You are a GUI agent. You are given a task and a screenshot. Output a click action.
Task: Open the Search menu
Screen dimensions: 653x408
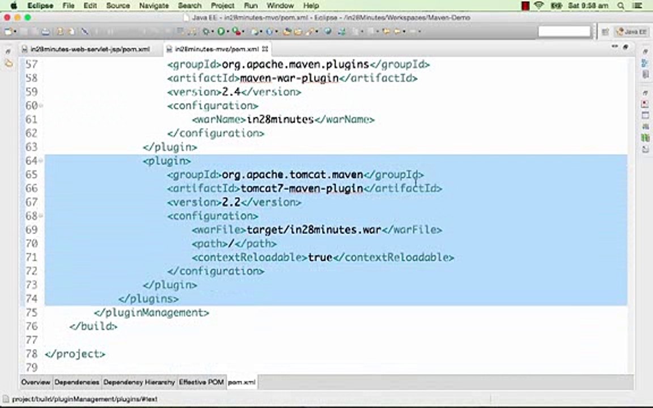pyautogui.click(x=190, y=6)
